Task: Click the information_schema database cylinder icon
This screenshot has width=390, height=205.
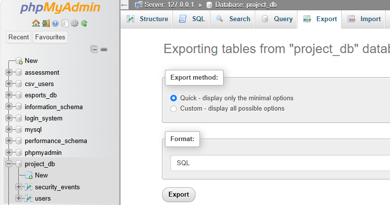Action: click(19, 107)
